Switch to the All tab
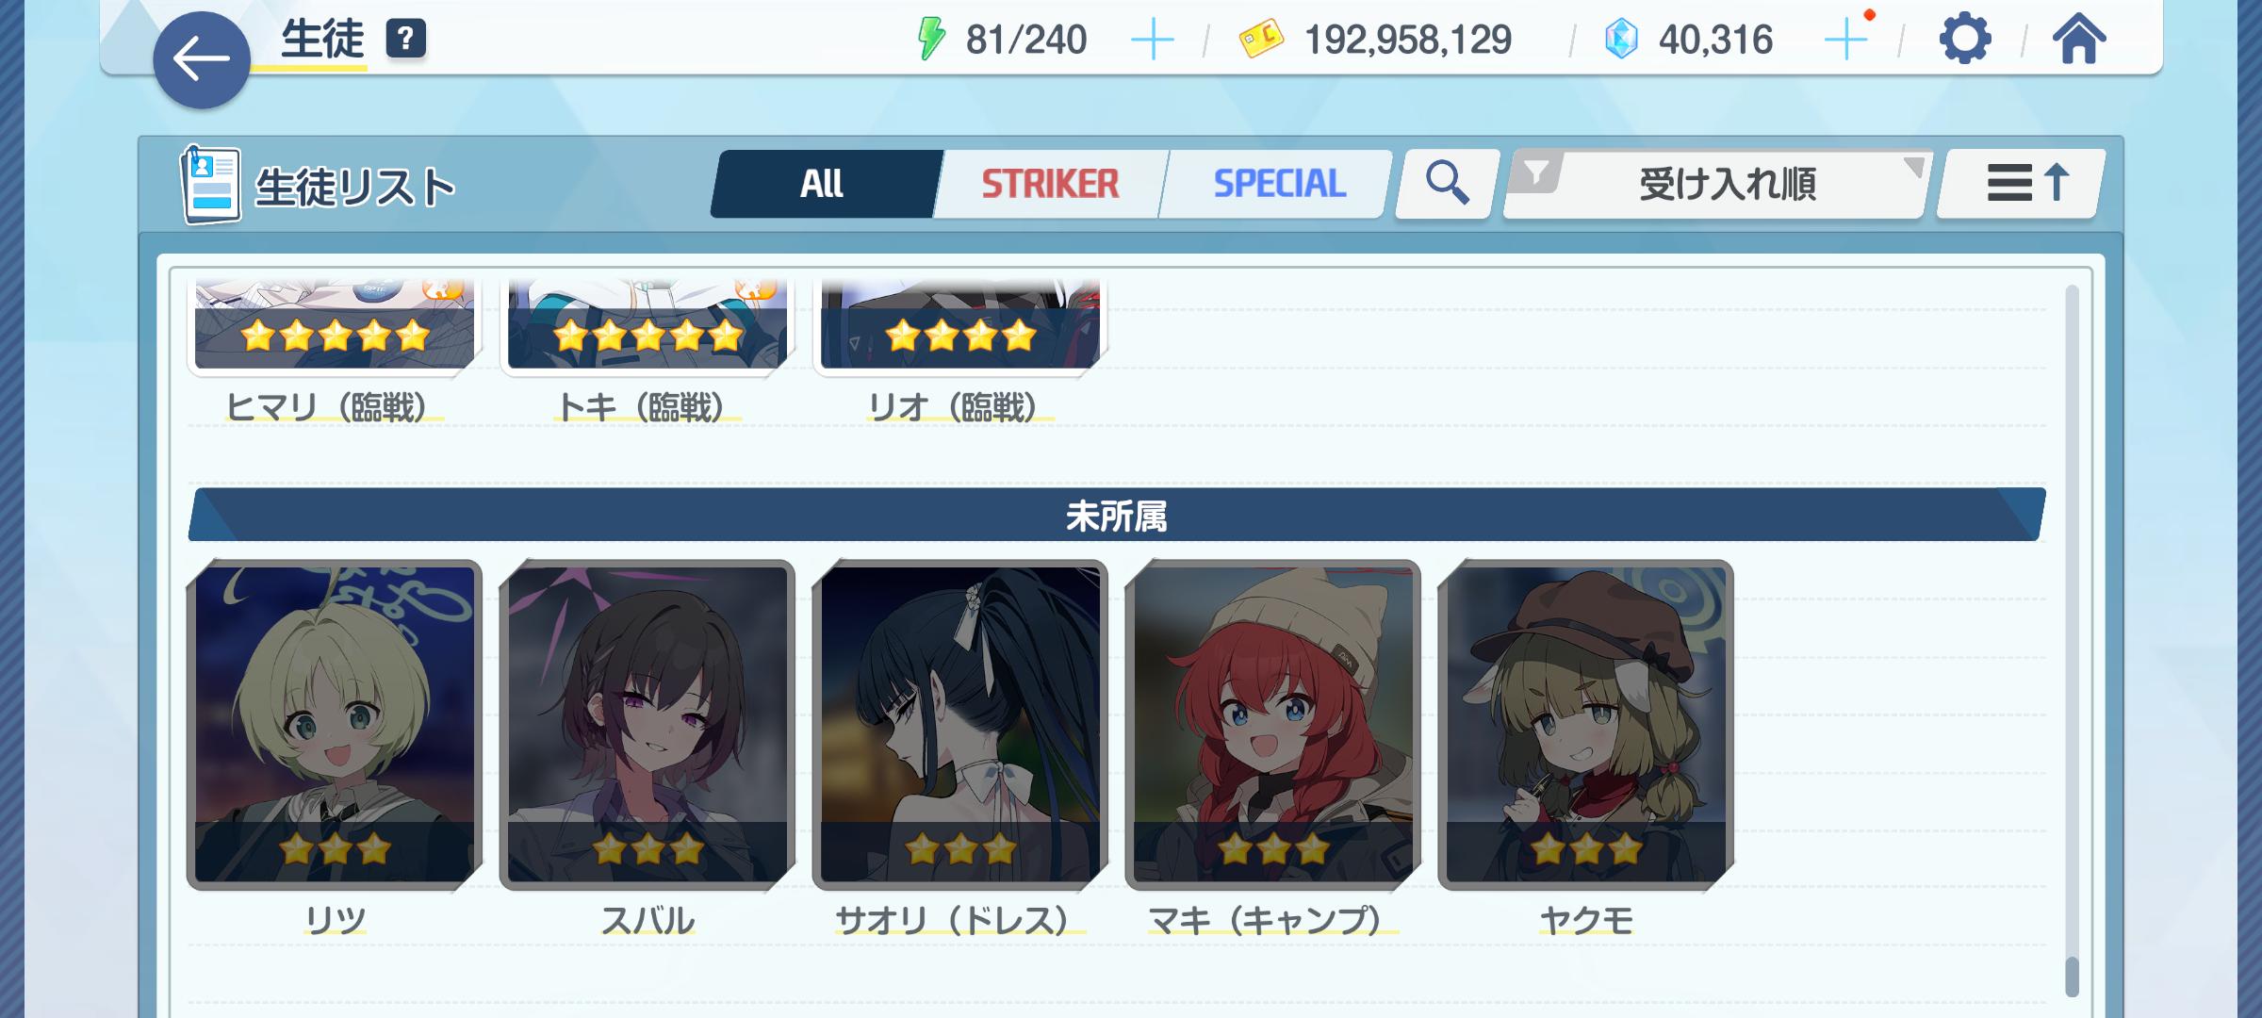 click(x=822, y=184)
